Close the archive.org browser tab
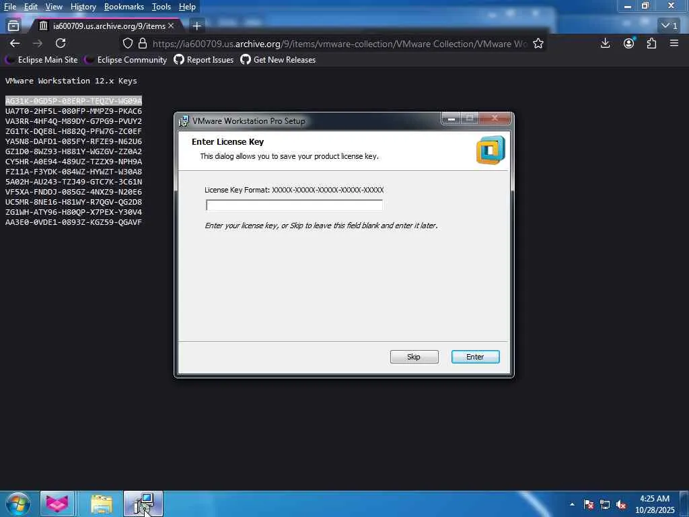 (x=171, y=26)
